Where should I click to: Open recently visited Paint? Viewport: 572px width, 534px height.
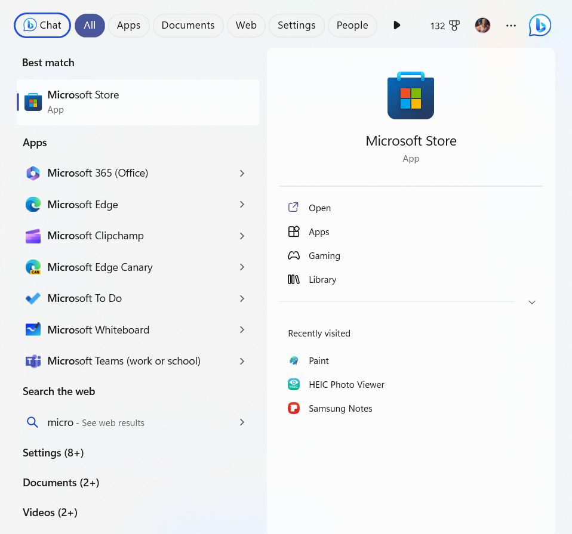pyautogui.click(x=319, y=360)
